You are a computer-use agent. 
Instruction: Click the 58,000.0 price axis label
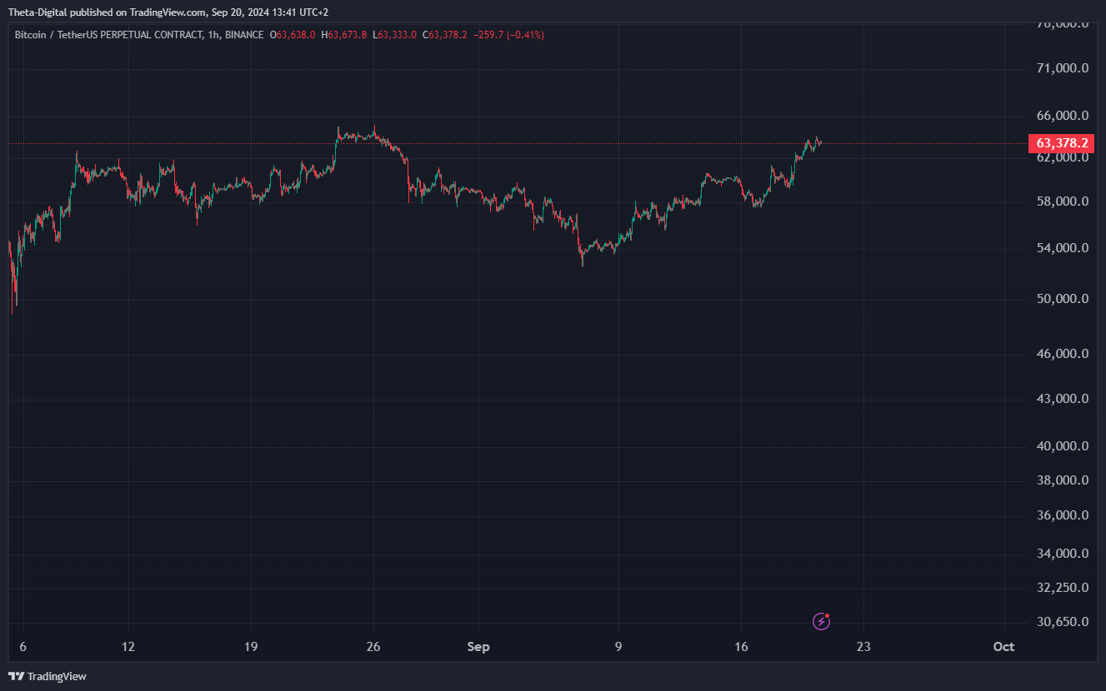1062,201
